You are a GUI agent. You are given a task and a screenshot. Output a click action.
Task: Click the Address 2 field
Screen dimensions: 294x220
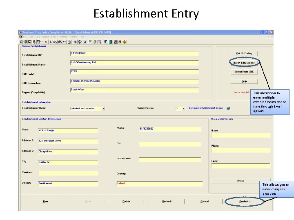point(68,152)
